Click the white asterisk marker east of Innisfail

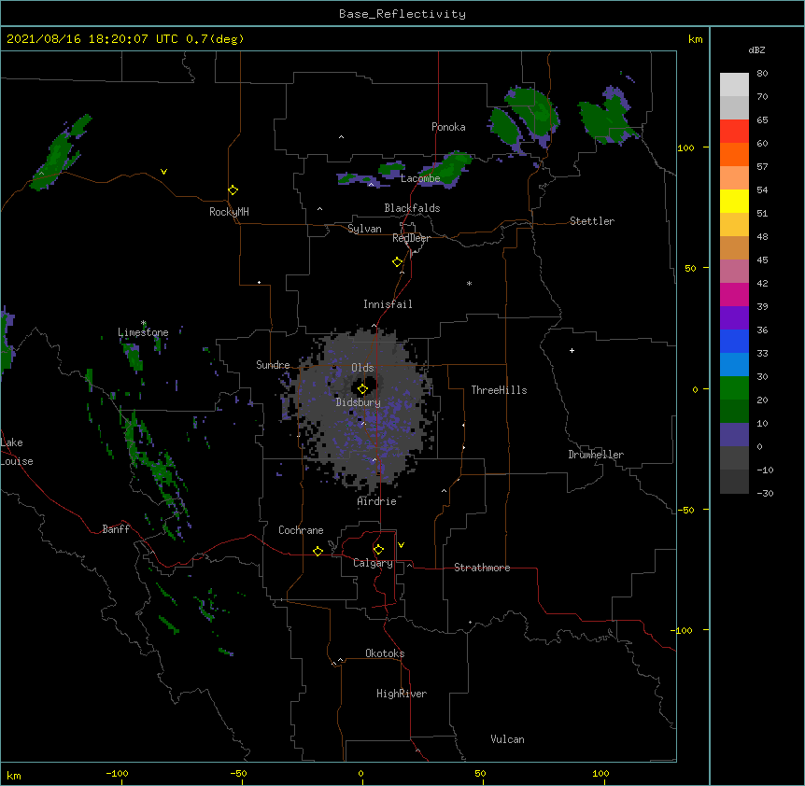[x=469, y=284]
